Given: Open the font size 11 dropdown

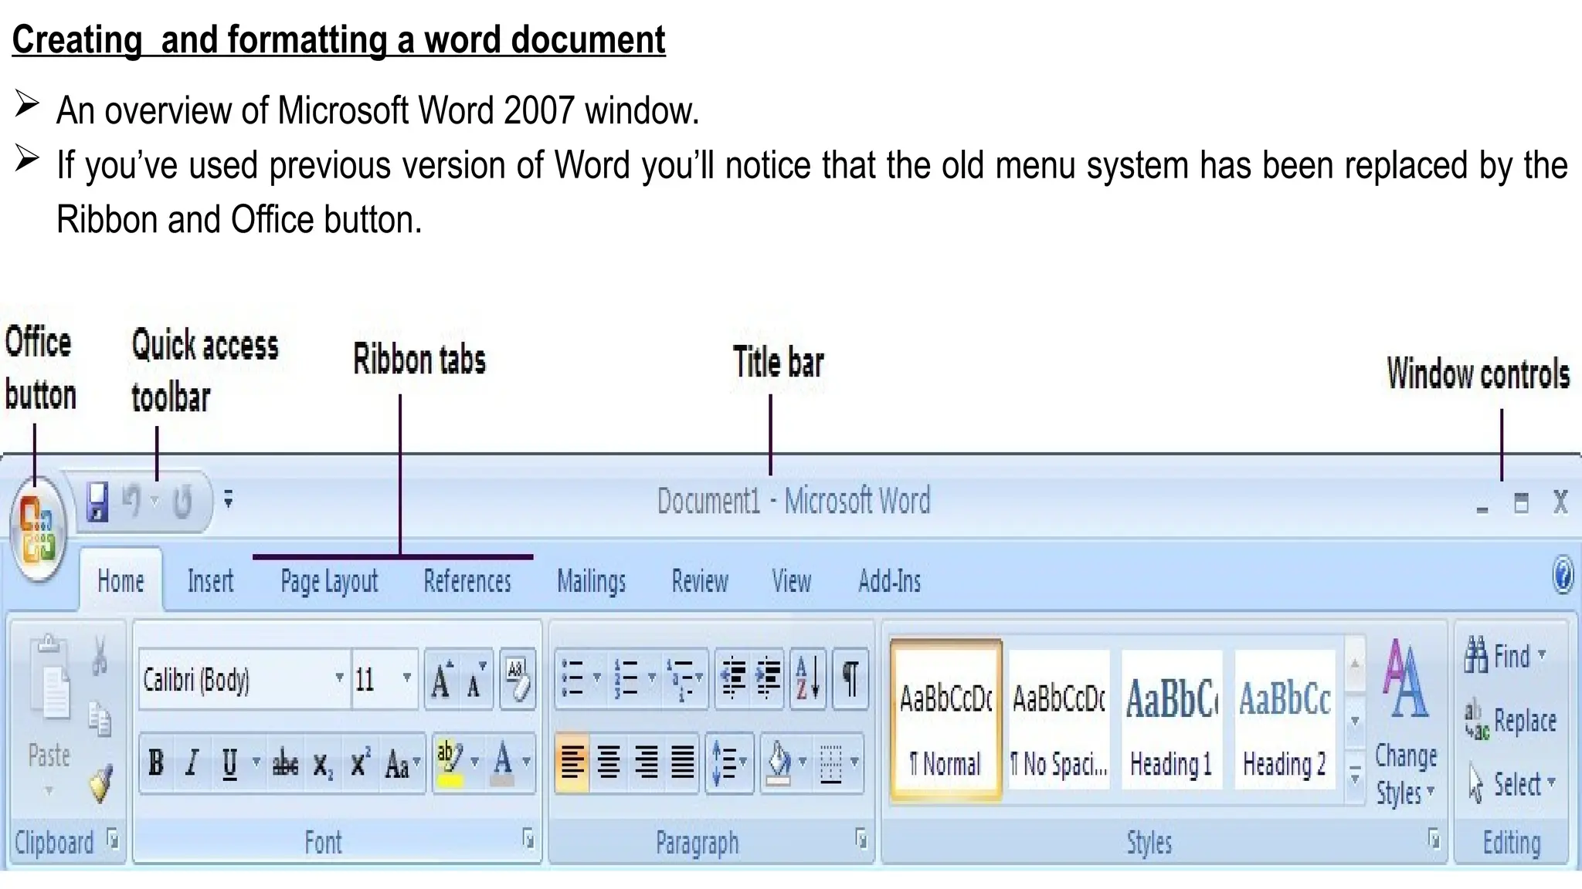Looking at the screenshot, I should 406,678.
